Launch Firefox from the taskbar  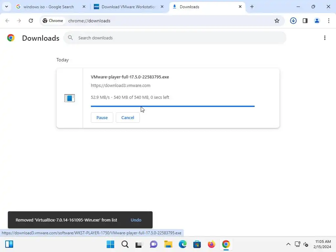coord(212,244)
